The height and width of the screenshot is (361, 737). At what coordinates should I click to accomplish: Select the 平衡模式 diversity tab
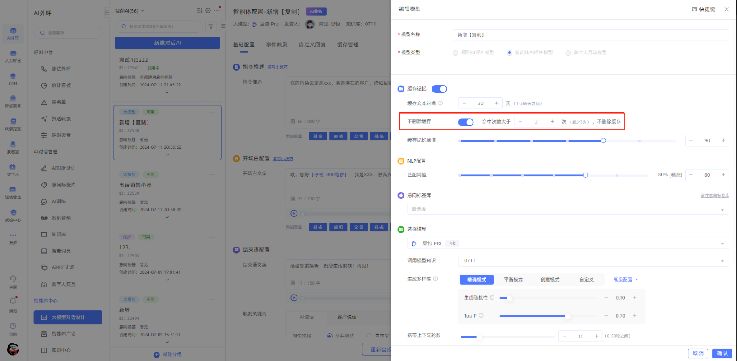(x=513, y=280)
